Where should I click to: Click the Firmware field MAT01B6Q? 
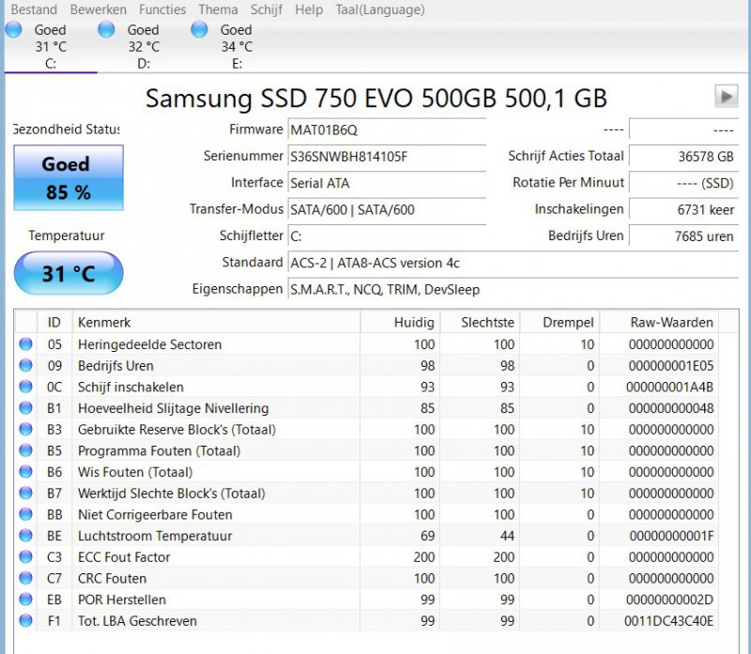(387, 130)
